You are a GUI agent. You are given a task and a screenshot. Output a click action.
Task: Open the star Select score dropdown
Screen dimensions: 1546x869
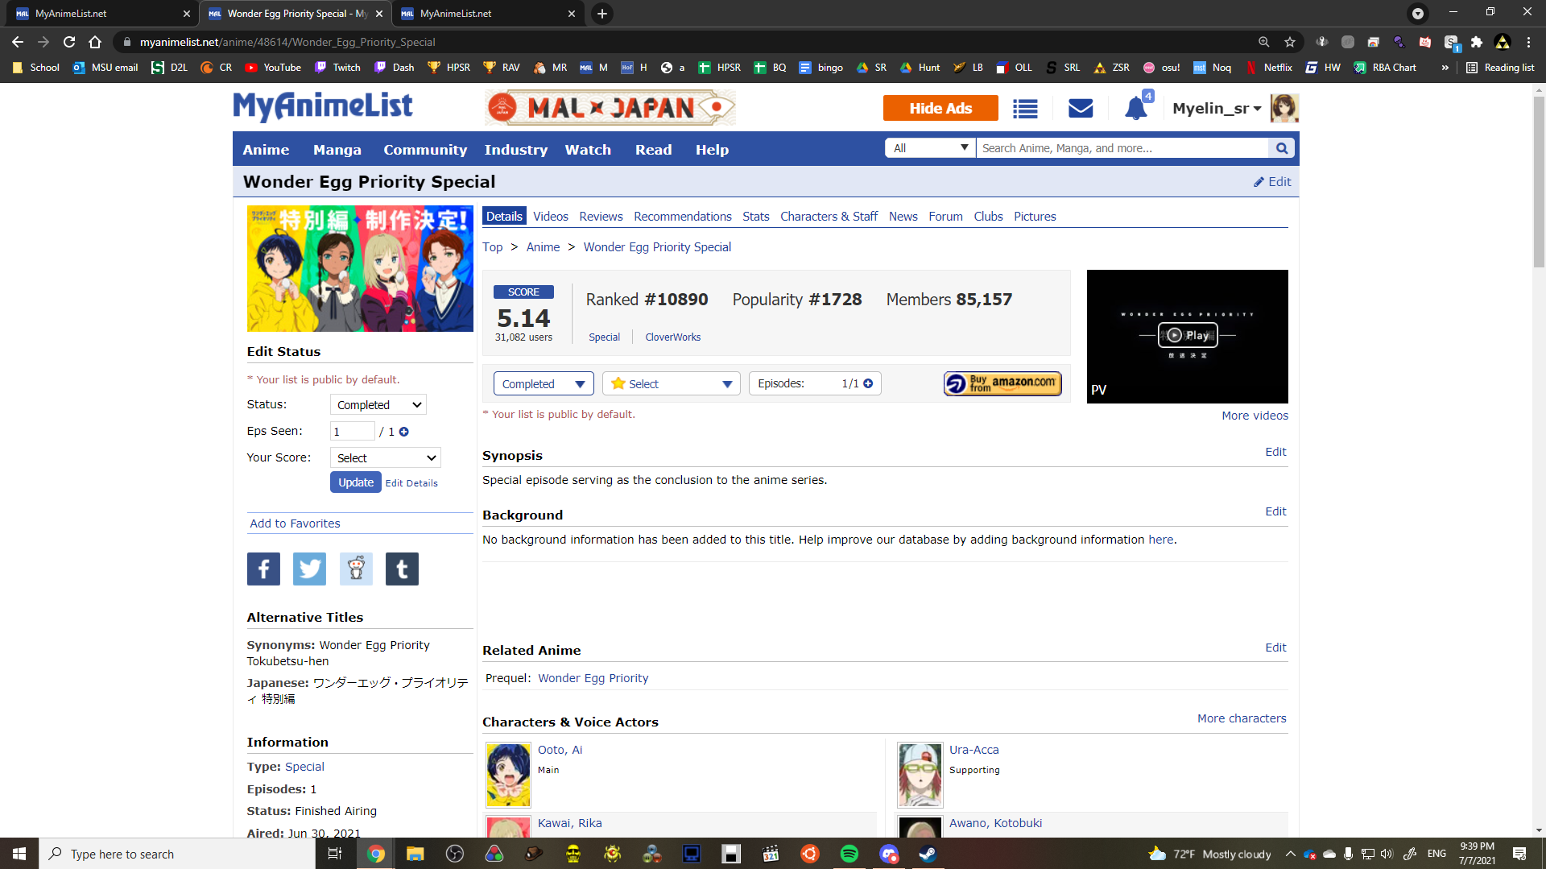click(x=672, y=384)
